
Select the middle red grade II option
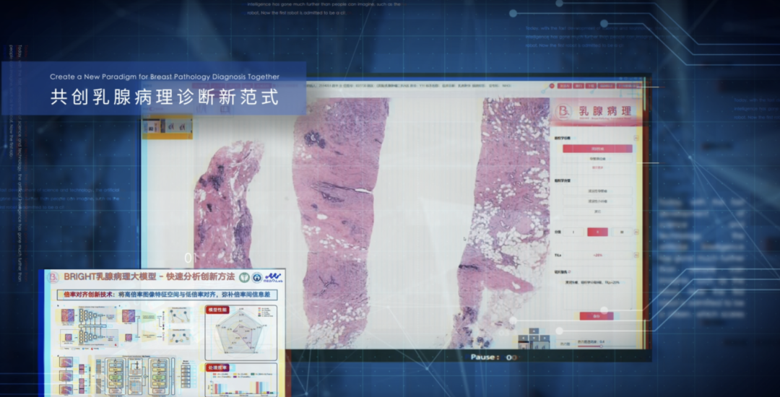coord(597,232)
